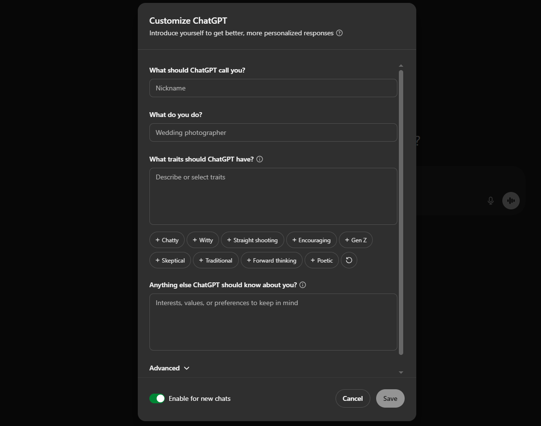Screen dimensions: 541x426
Task: Click the 'What should ChatGPT call you?' label
Action: click(197, 70)
